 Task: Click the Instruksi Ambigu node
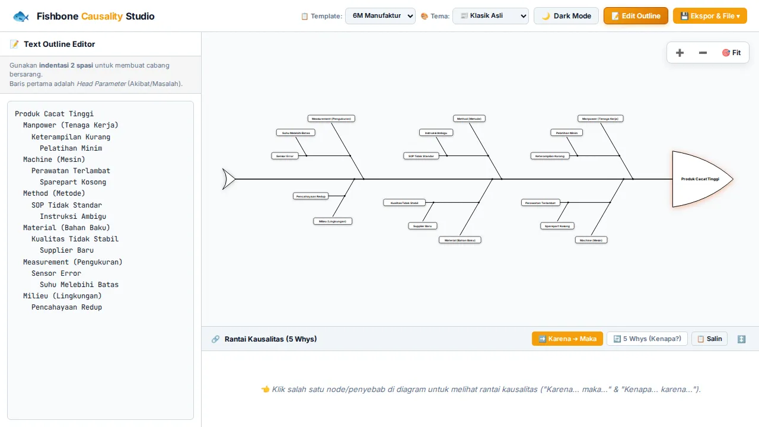click(436, 133)
